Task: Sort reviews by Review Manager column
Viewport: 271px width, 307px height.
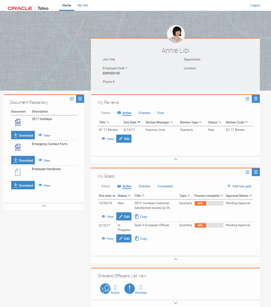Action: point(159,122)
